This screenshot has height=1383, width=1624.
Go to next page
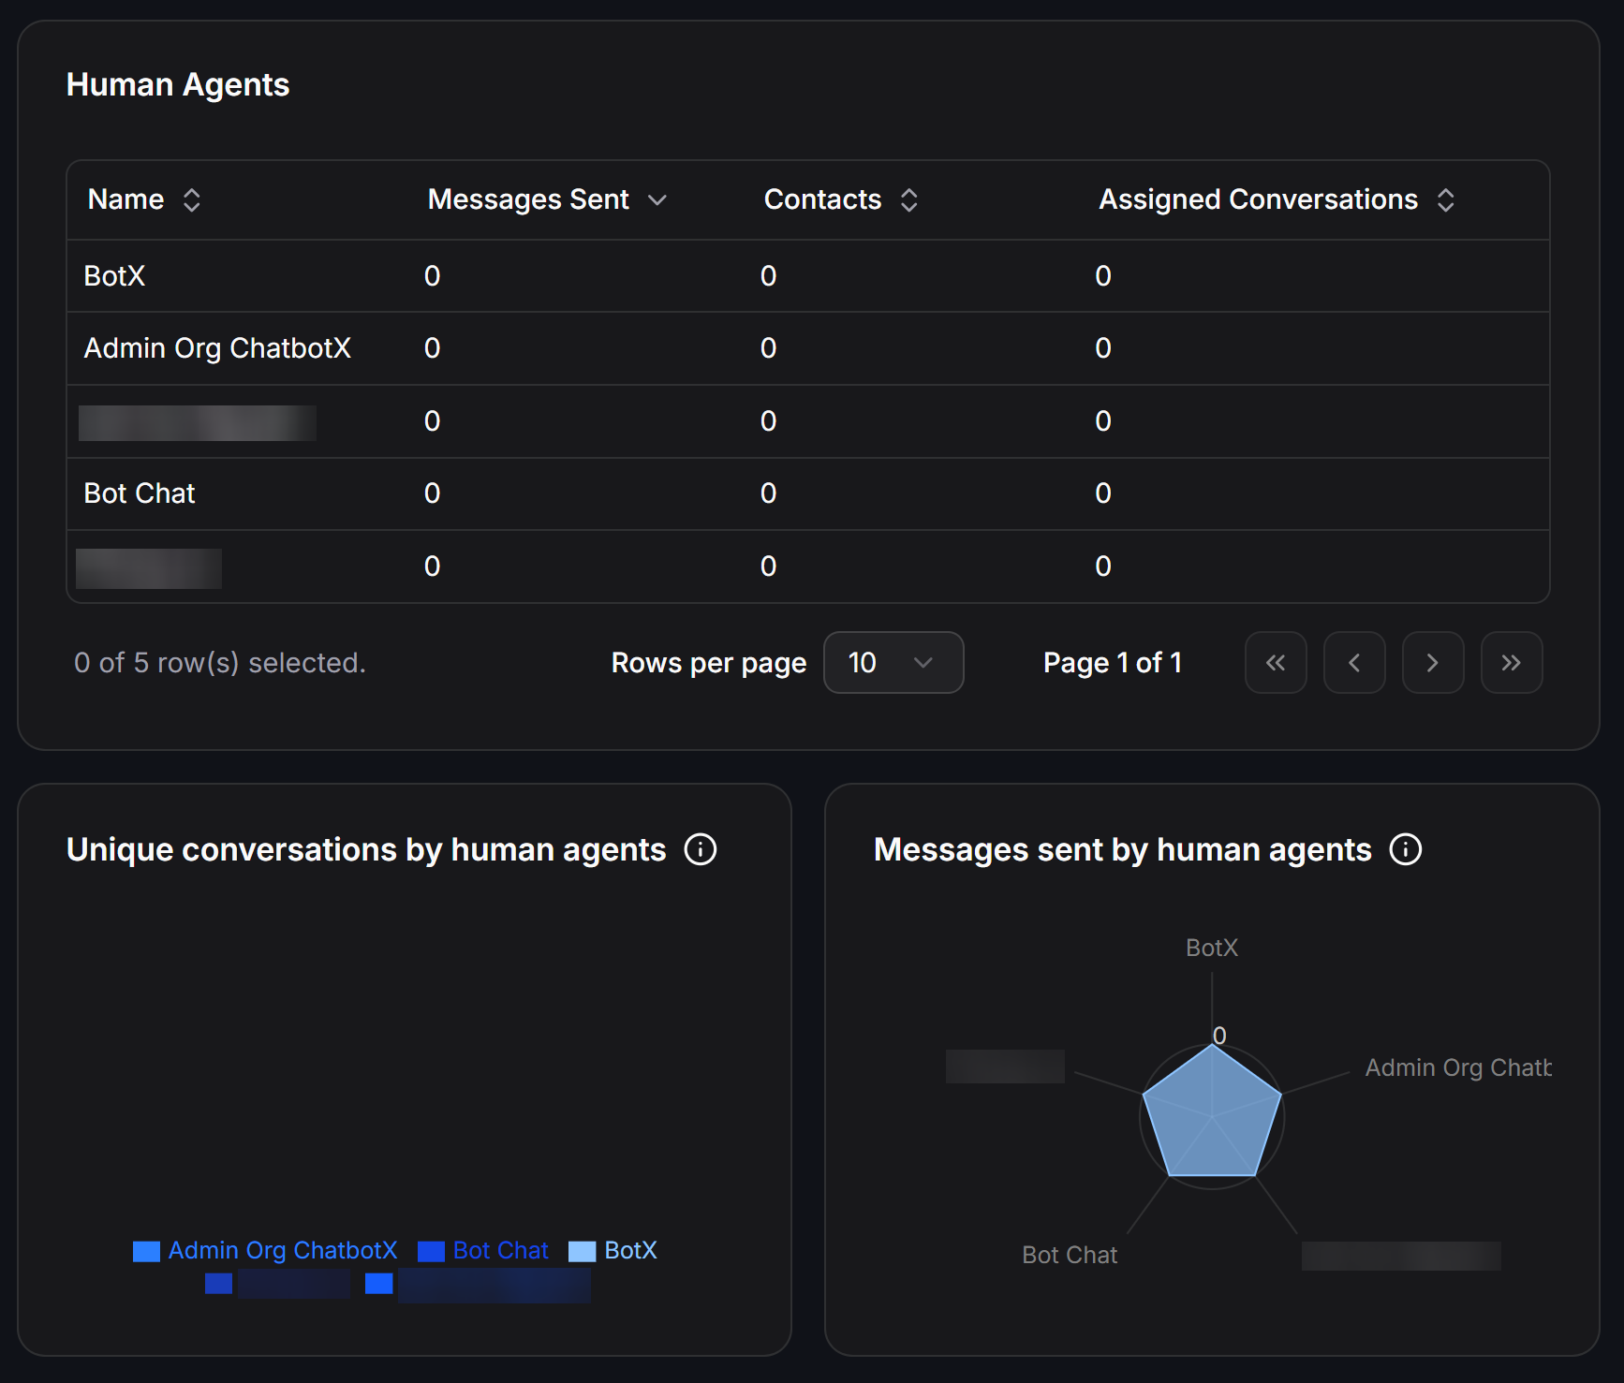coord(1433,663)
